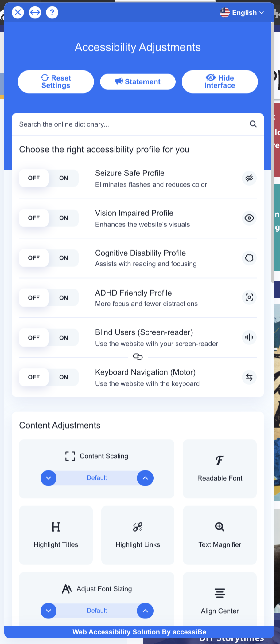Click the question mark help icon
The width and height of the screenshot is (280, 644).
(52, 12)
